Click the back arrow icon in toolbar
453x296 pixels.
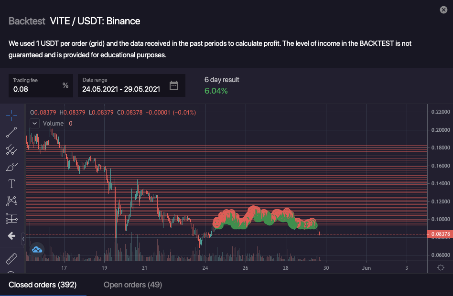pos(12,236)
